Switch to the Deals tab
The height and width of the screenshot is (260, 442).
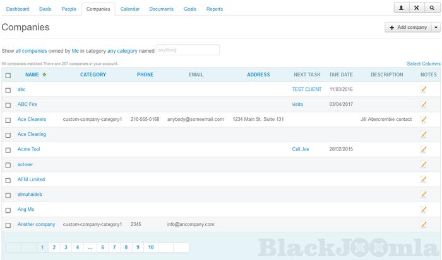coord(45,9)
